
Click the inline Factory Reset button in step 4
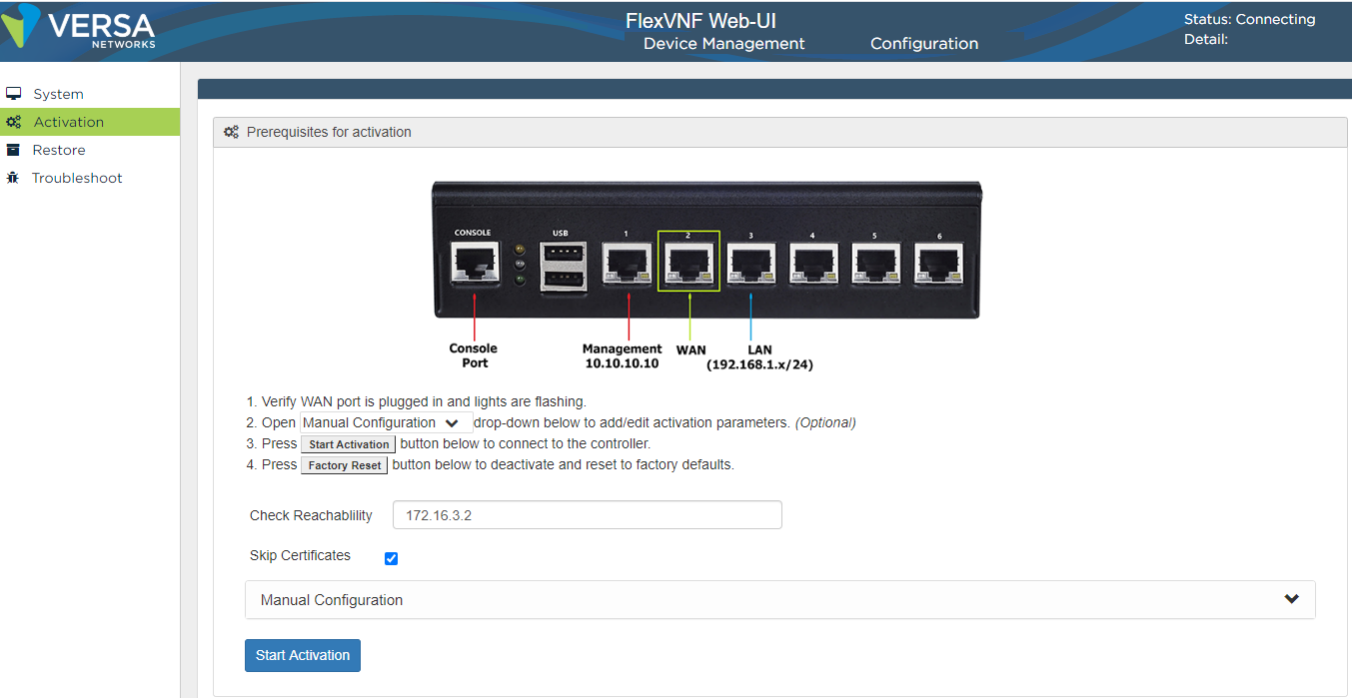[345, 465]
